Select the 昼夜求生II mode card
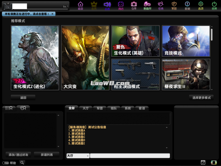Screen dimensions: 221x166 pyautogui.click(x=186, y=75)
